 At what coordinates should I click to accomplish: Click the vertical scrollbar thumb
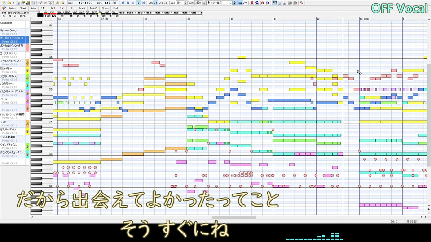coord(429,115)
